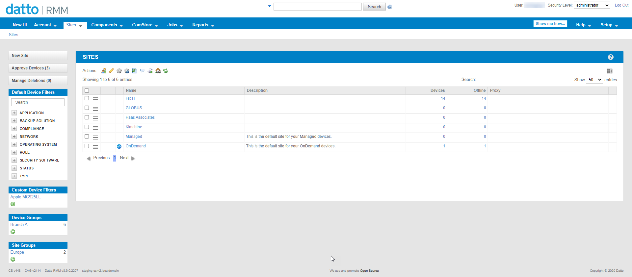Open the Jobs menu

[x=175, y=25]
